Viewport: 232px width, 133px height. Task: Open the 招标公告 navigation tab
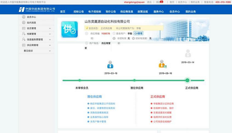point(79,12)
